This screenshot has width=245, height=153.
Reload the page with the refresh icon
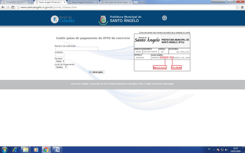13,7
